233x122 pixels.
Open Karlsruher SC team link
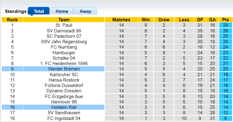[x=64, y=75]
